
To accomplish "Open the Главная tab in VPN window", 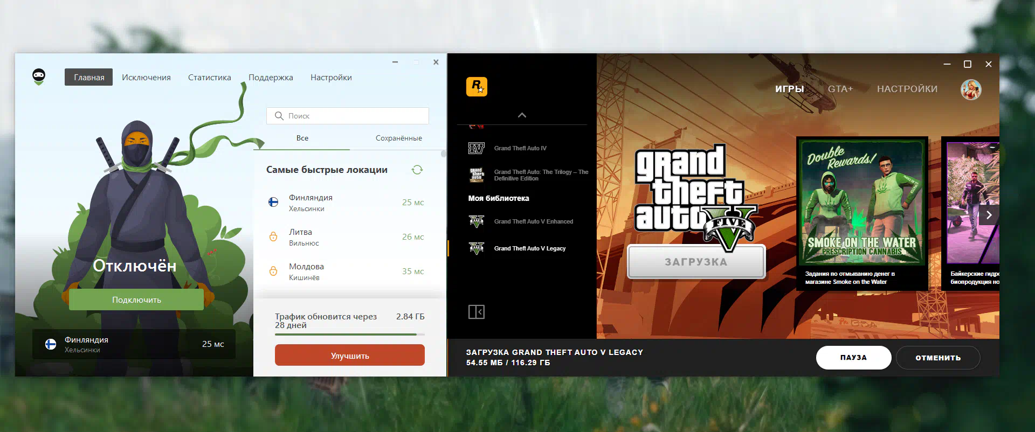I will click(89, 77).
